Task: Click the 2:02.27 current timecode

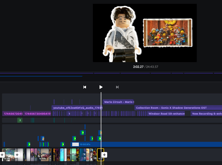Action: click(x=138, y=67)
